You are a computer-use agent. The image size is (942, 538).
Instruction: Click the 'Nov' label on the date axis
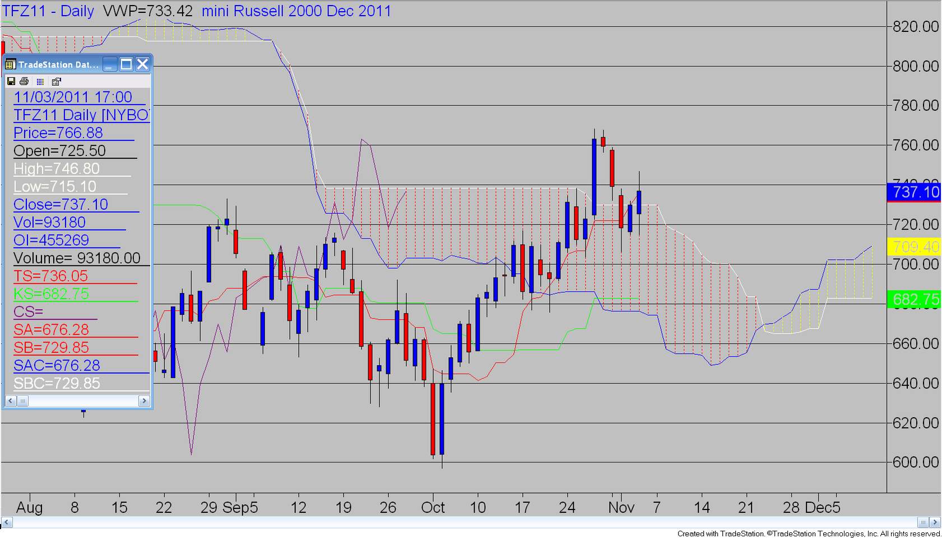point(621,508)
